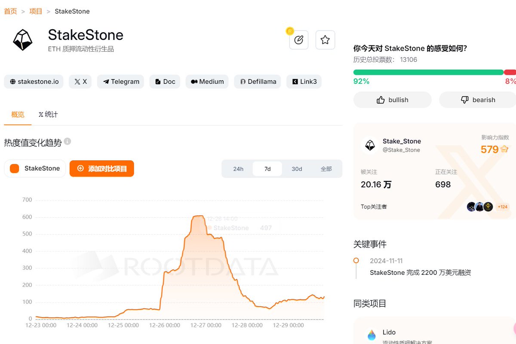The width and height of the screenshot is (516, 344).
Task: Select the 30d time range
Action: pyautogui.click(x=297, y=169)
